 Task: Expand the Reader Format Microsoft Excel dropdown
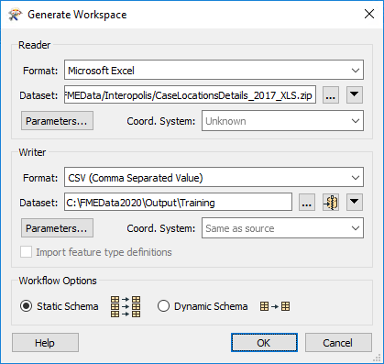pos(214,71)
